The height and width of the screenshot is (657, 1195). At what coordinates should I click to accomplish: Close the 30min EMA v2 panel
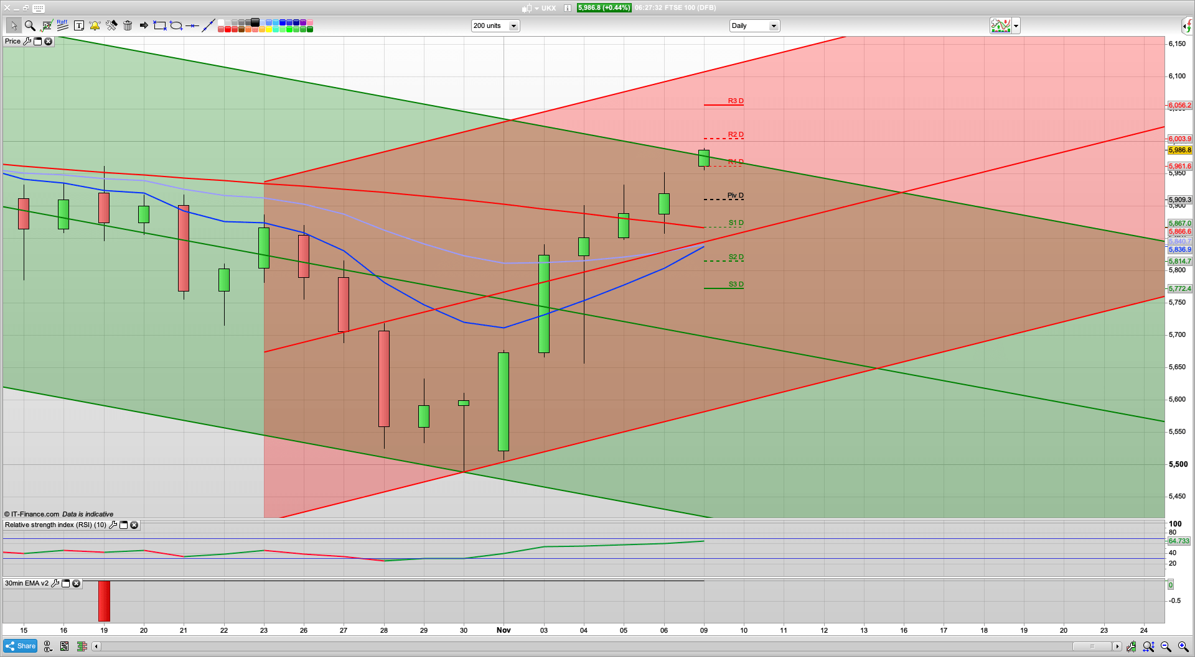pos(76,584)
